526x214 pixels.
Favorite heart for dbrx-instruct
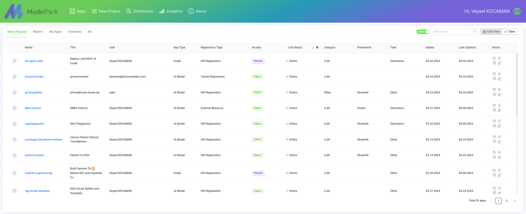click(494, 110)
